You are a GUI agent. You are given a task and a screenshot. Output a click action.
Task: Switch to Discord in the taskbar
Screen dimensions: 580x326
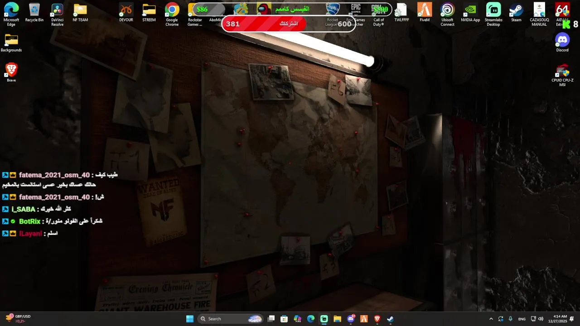(x=351, y=319)
